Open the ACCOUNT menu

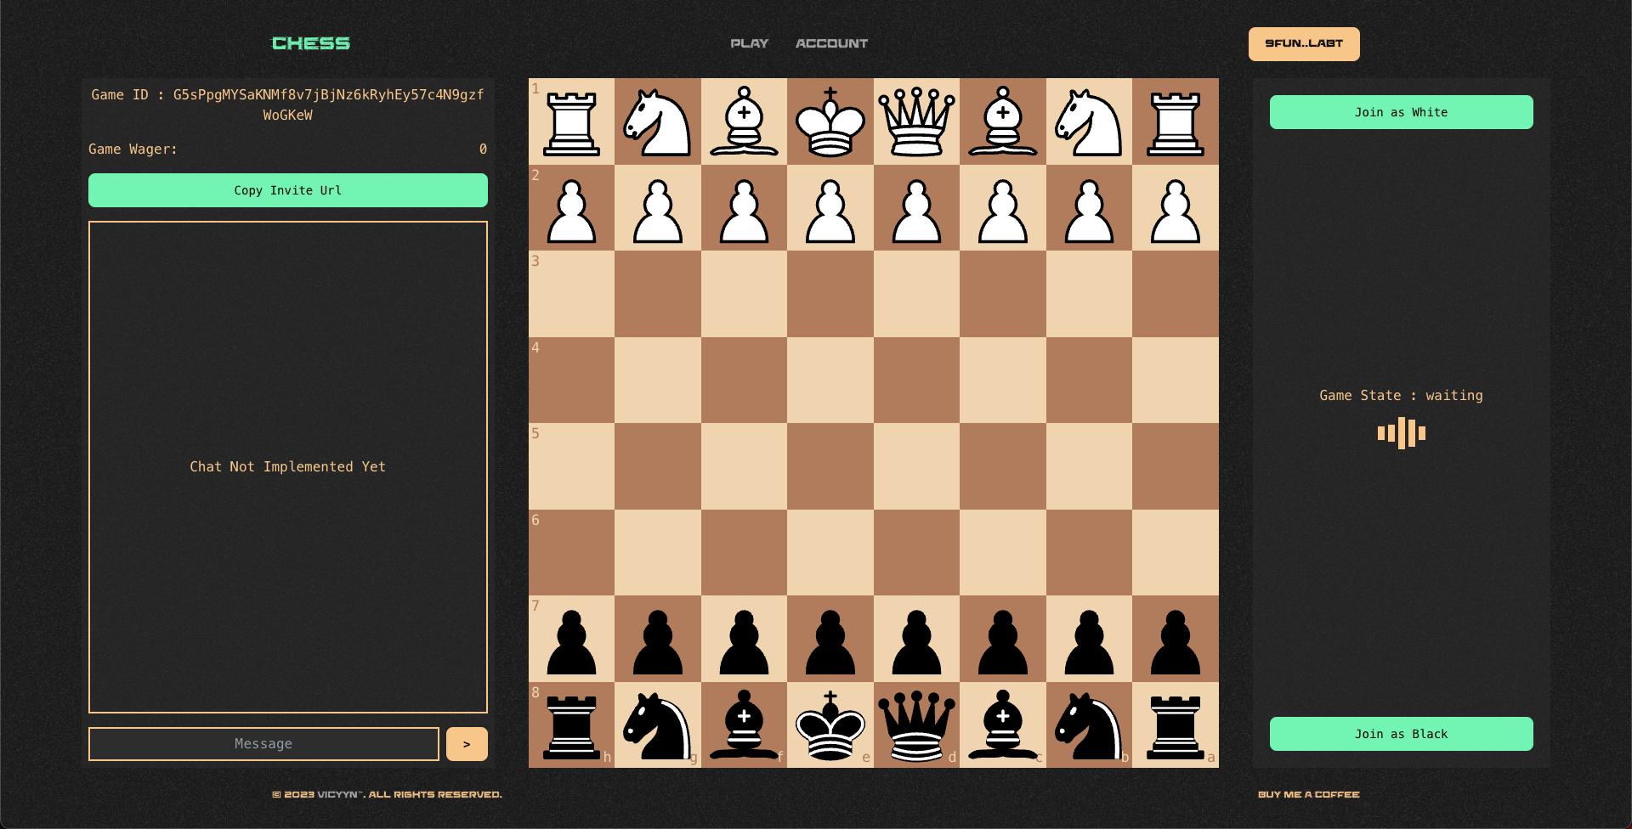831,43
